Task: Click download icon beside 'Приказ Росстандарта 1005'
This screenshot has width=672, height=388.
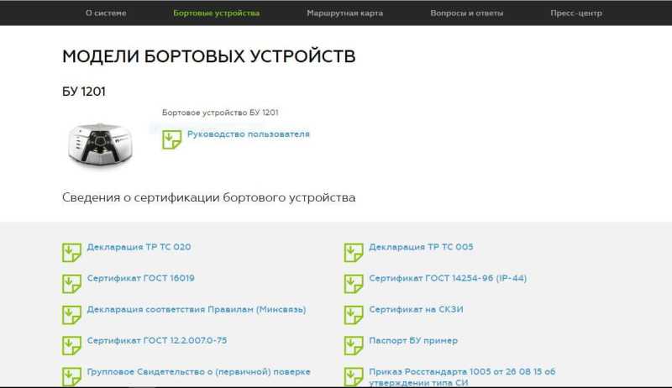Action: point(354,377)
